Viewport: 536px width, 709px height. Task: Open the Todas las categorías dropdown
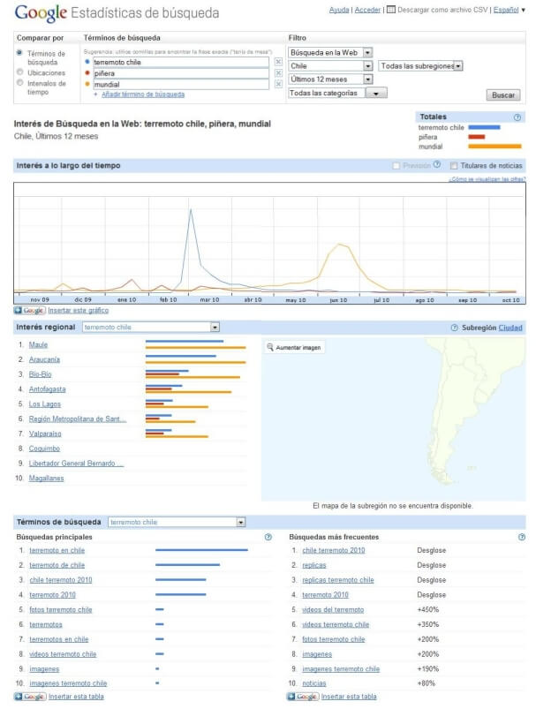point(338,93)
